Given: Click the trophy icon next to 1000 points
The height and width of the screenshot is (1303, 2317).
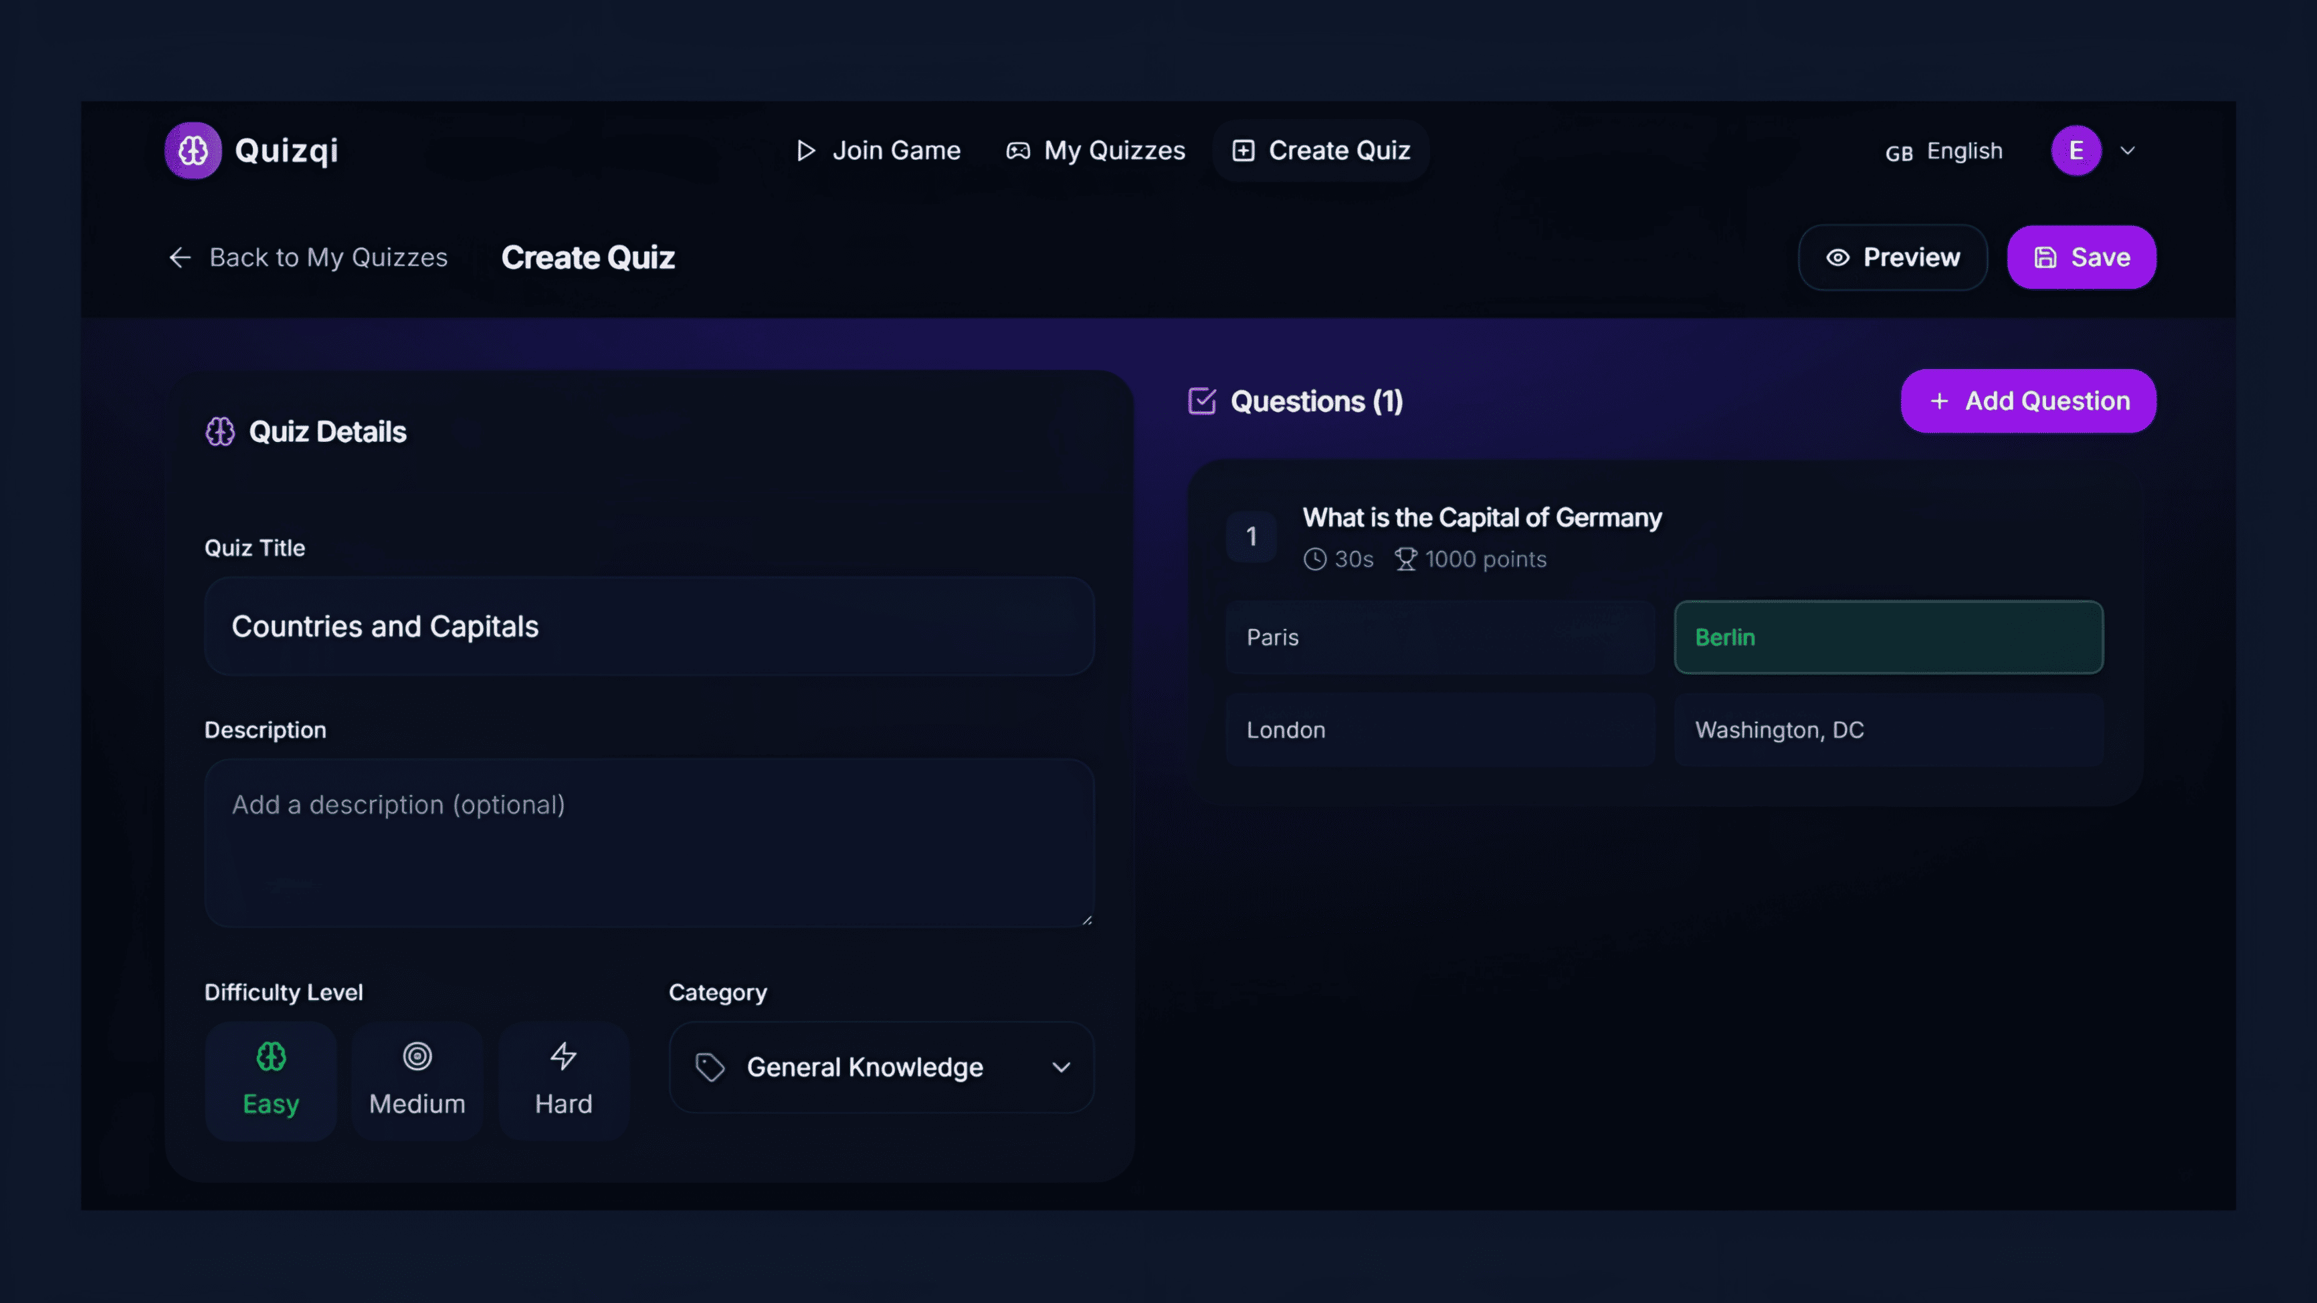Looking at the screenshot, I should click(1406, 558).
